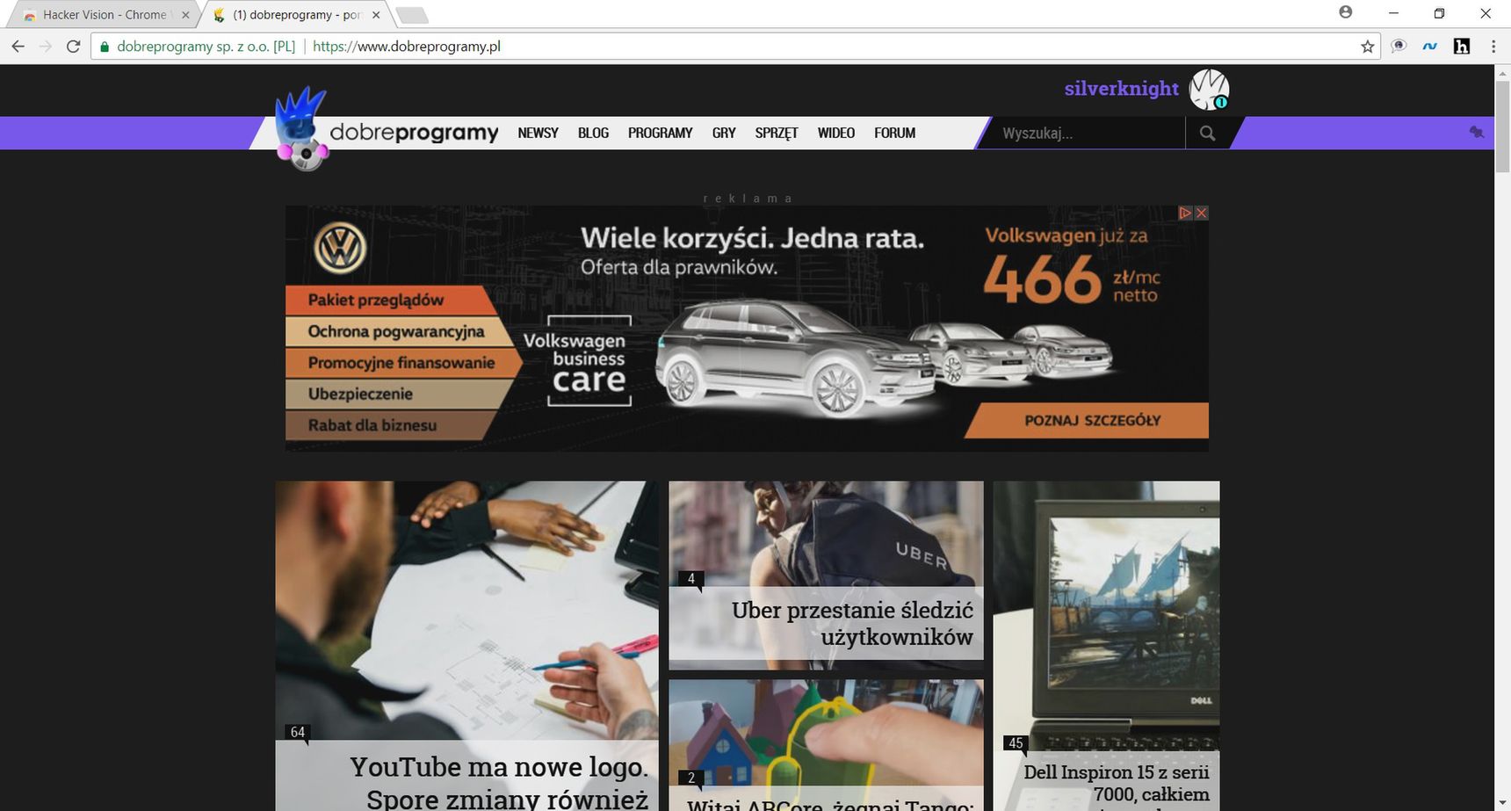Open the YouTube ma nowe logo article
This screenshot has width=1511, height=811.
point(498,782)
